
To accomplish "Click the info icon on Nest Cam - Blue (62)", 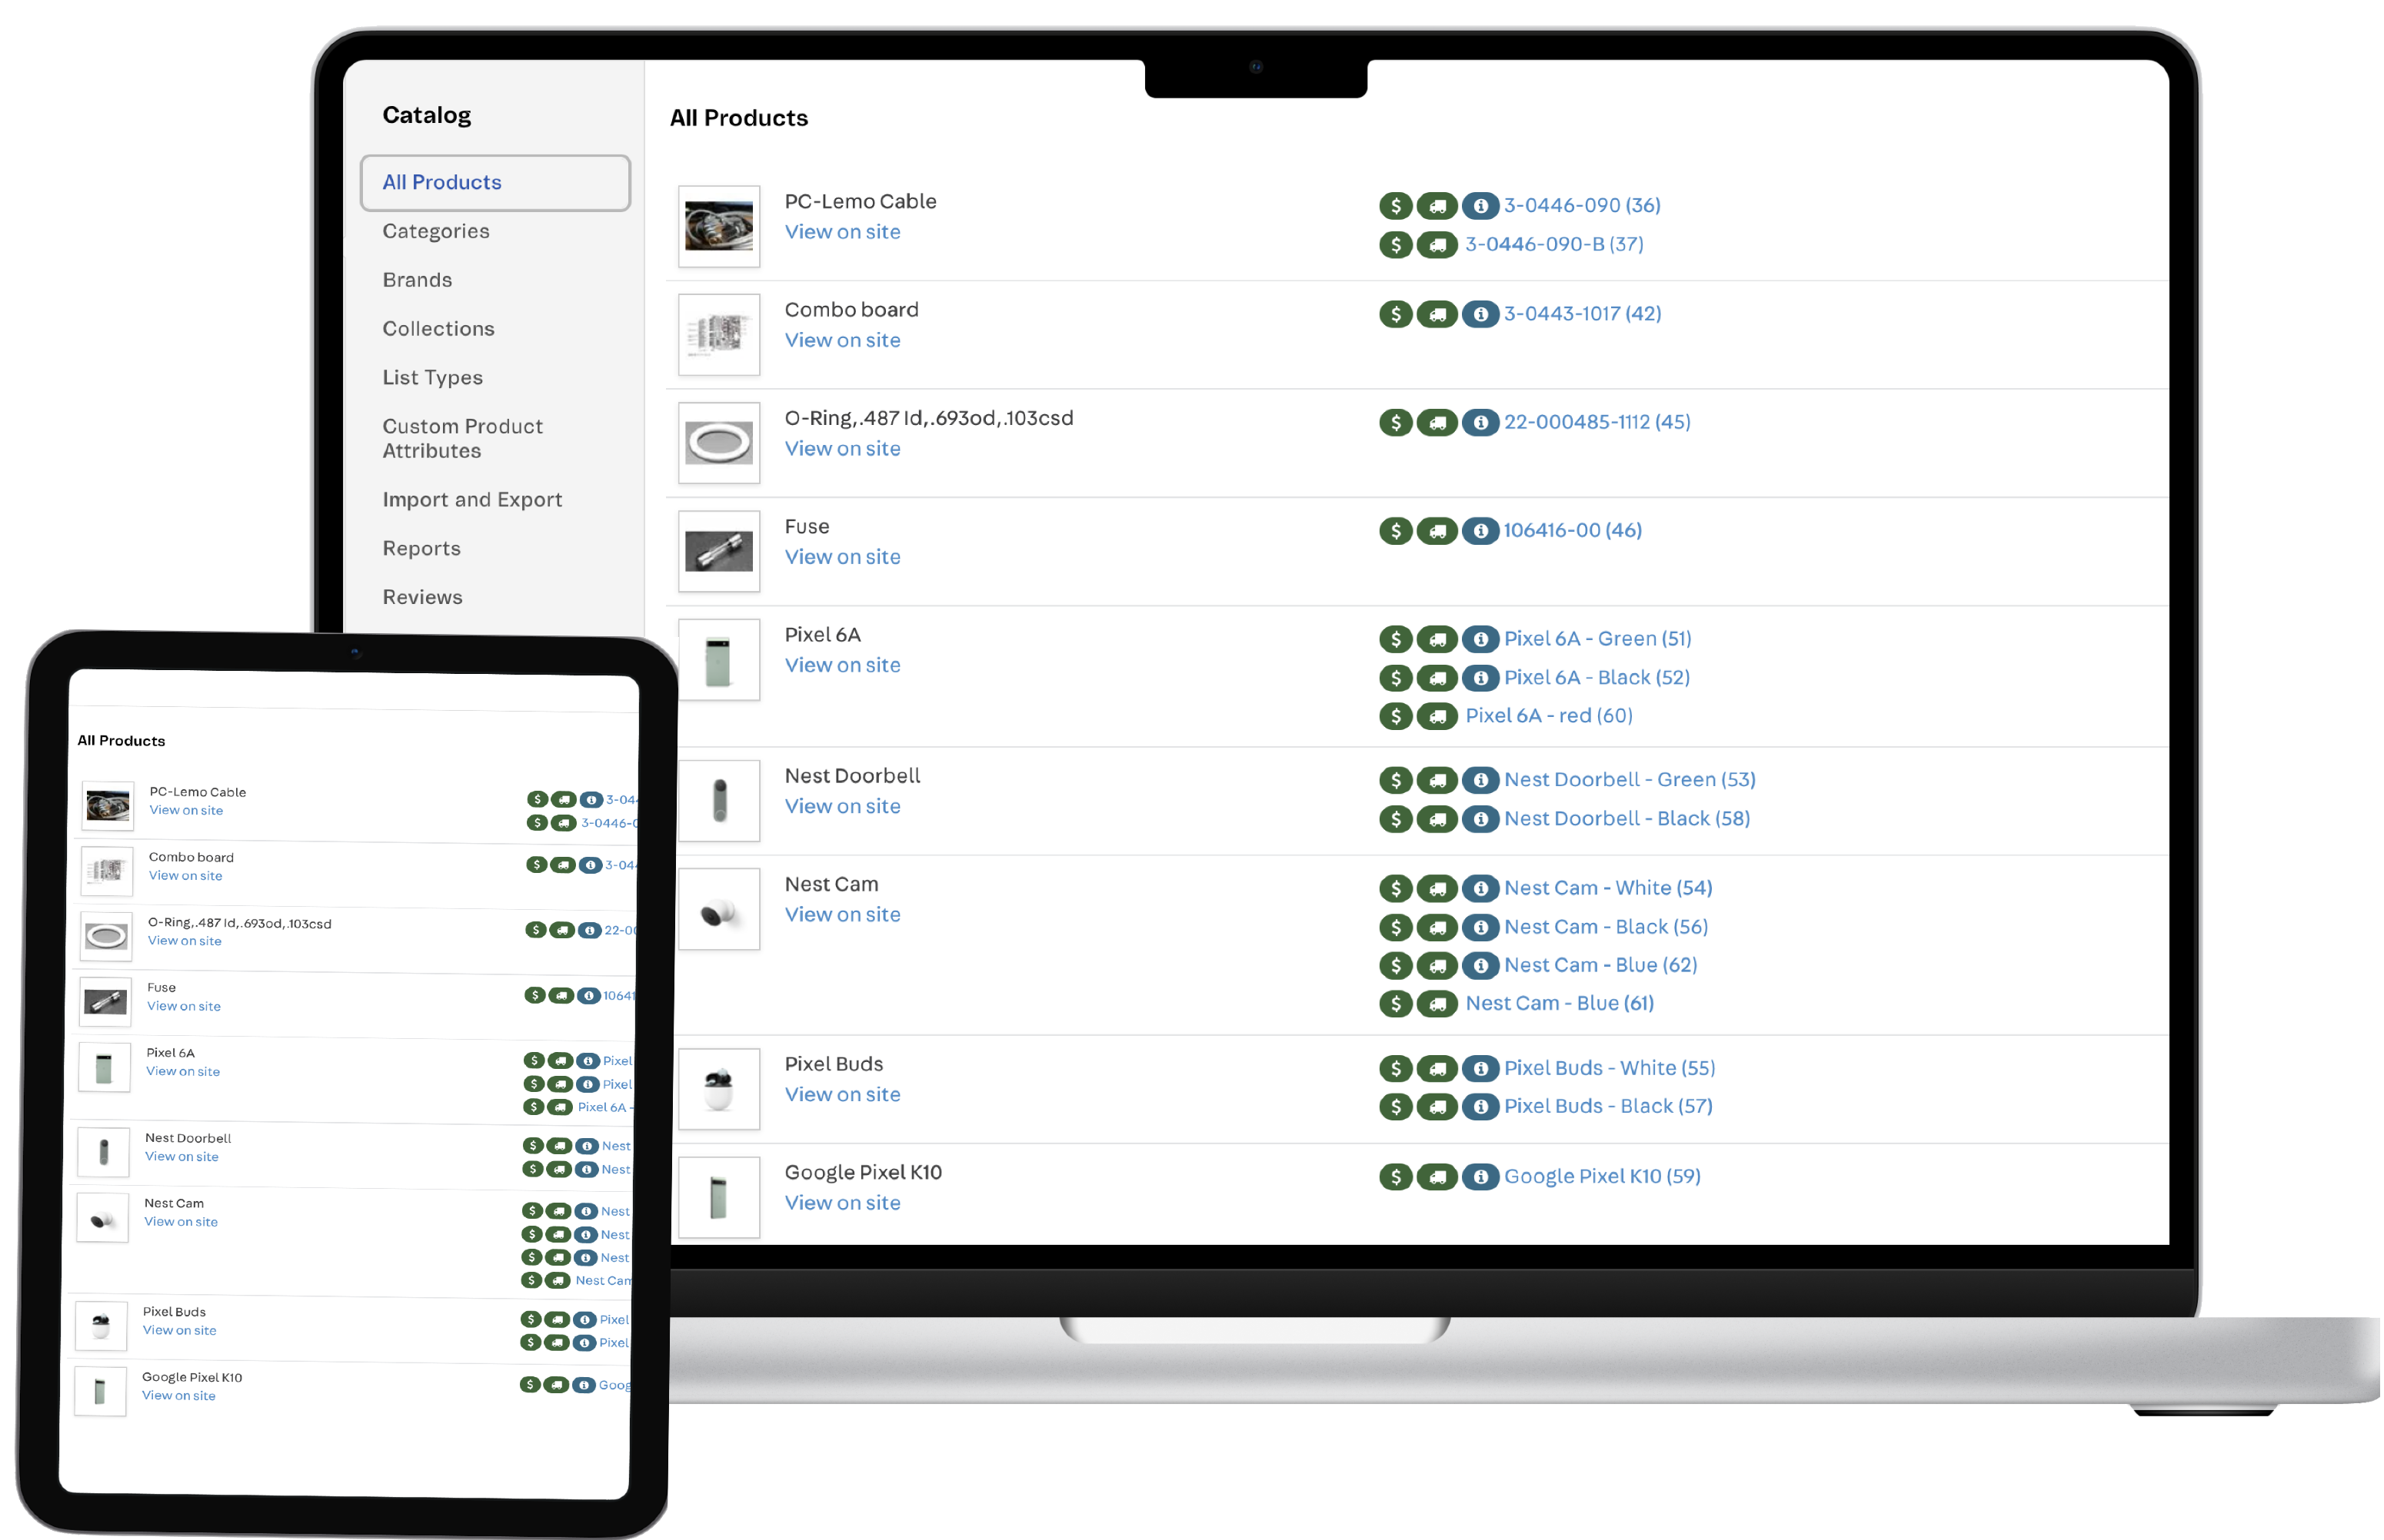I will [x=1479, y=964].
